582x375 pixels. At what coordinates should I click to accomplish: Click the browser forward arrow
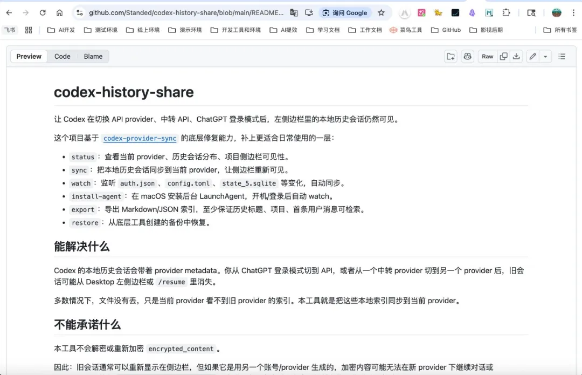coord(26,12)
